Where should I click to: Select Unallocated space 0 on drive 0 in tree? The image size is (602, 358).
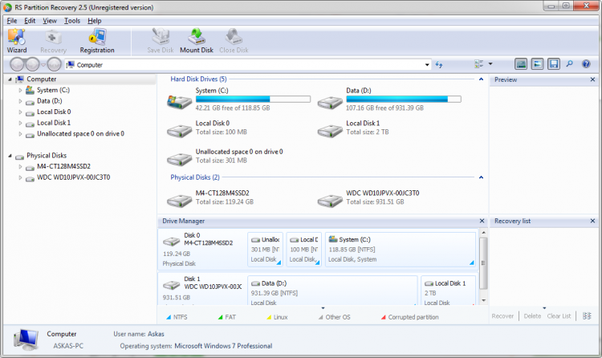[80, 134]
